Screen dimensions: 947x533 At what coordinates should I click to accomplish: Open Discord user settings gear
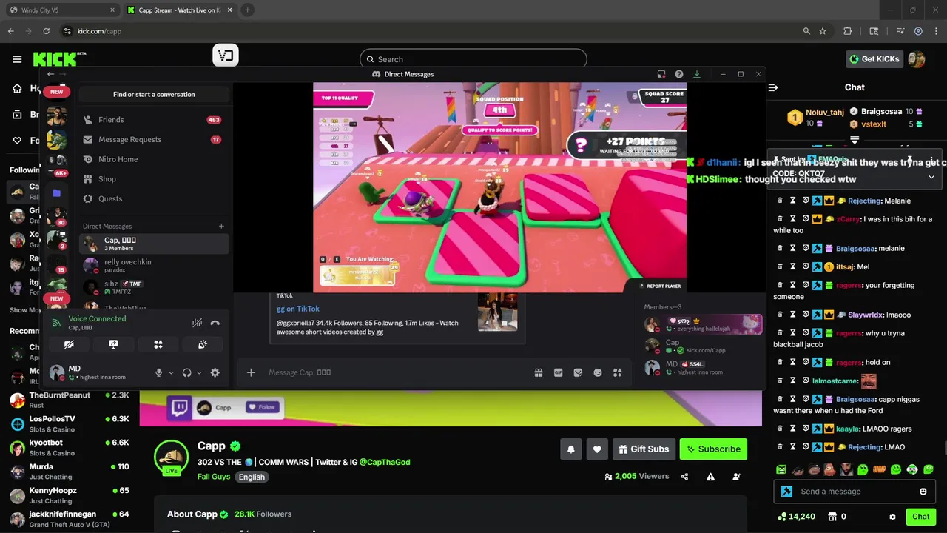(x=215, y=372)
